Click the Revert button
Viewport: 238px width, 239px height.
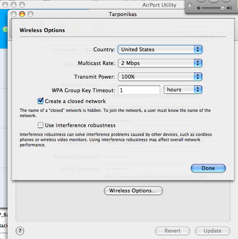pyautogui.click(x=173, y=231)
